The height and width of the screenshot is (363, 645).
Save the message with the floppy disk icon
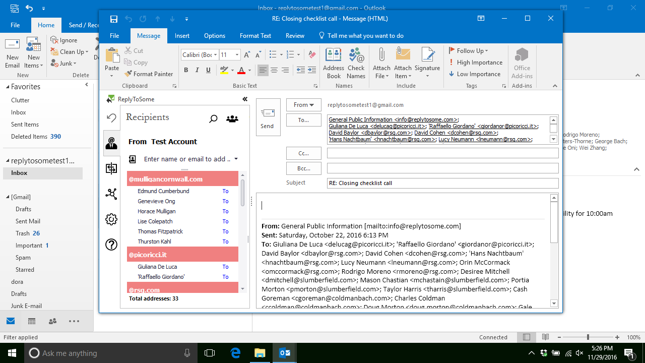(114, 19)
